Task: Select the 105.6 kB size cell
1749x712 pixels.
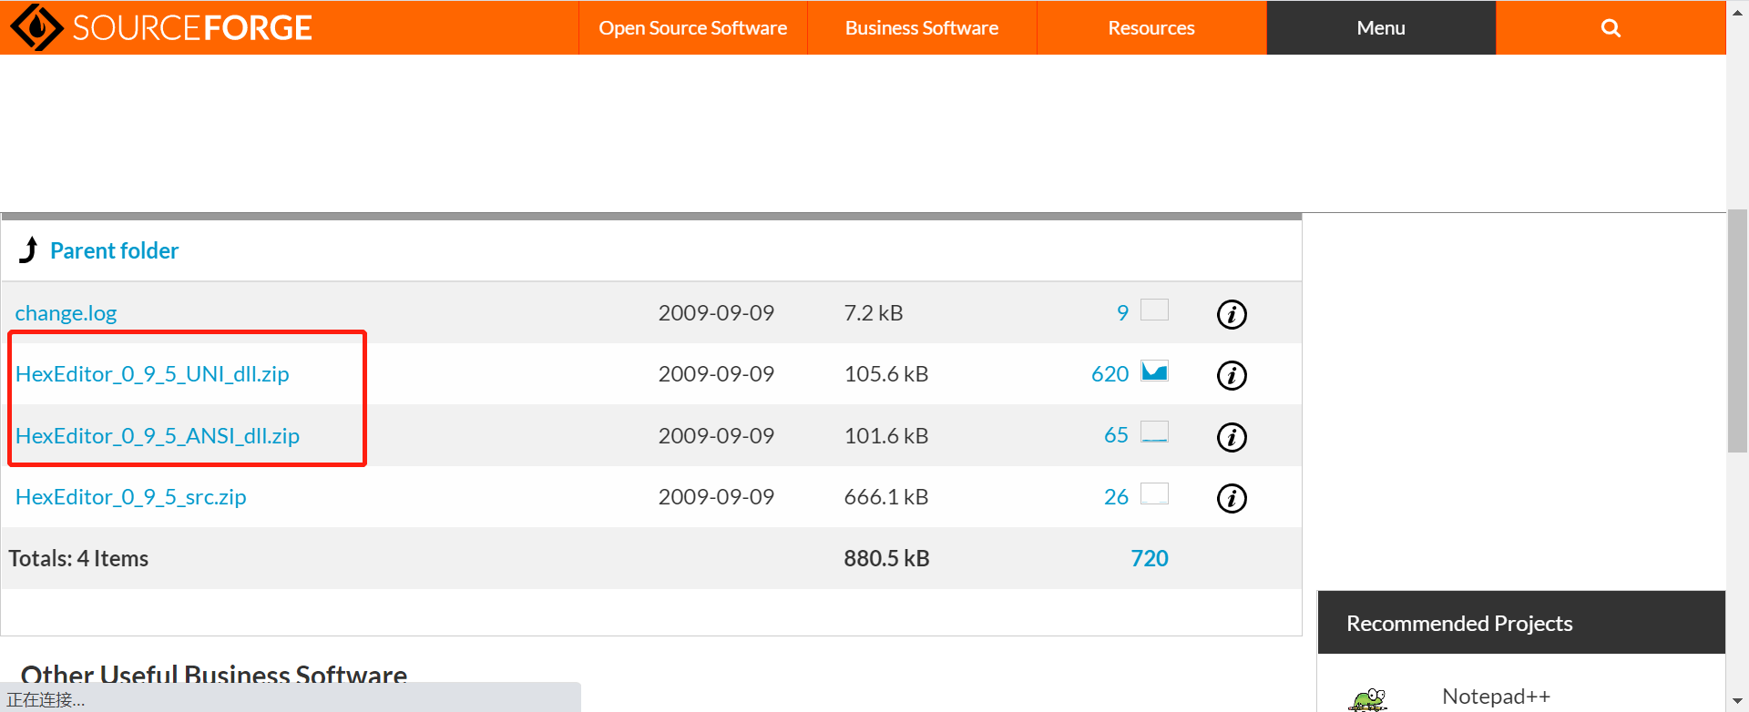Action: (x=886, y=374)
